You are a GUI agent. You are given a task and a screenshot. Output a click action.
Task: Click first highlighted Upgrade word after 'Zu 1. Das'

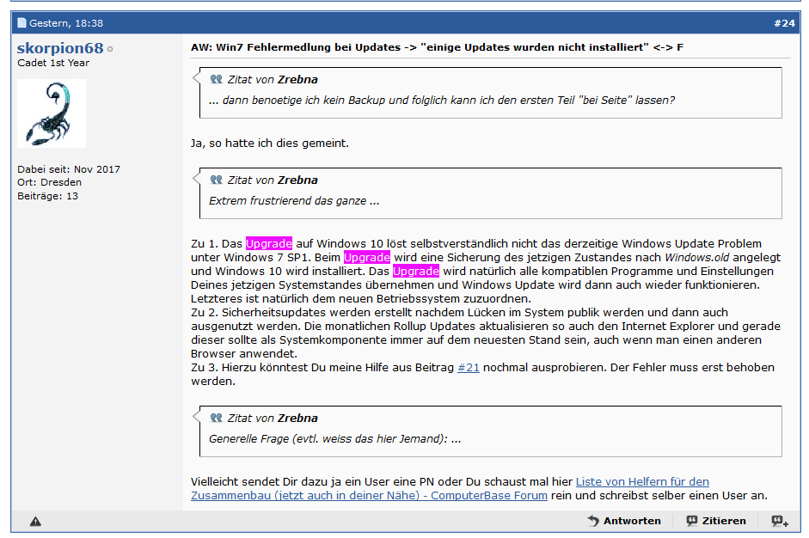pos(269,243)
